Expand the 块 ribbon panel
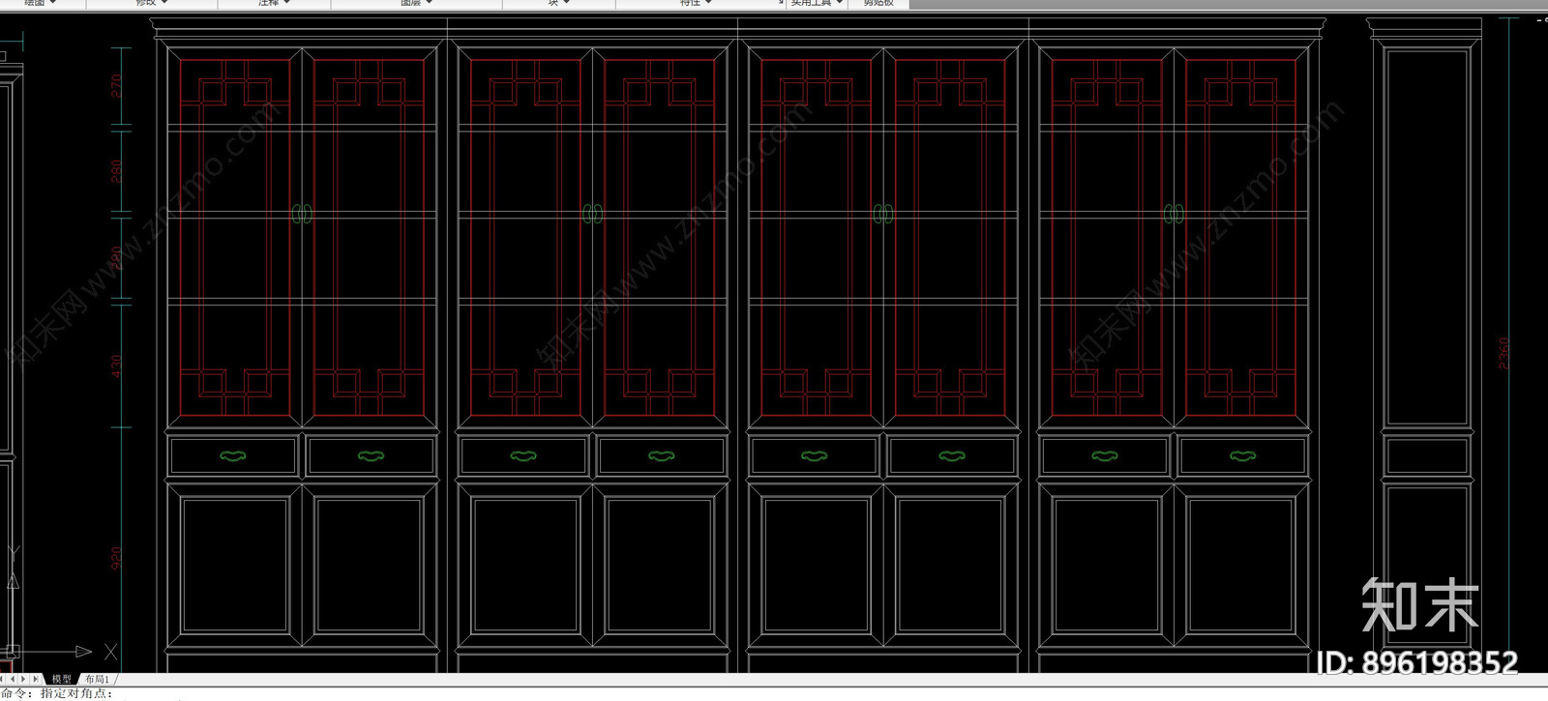 pyautogui.click(x=558, y=3)
